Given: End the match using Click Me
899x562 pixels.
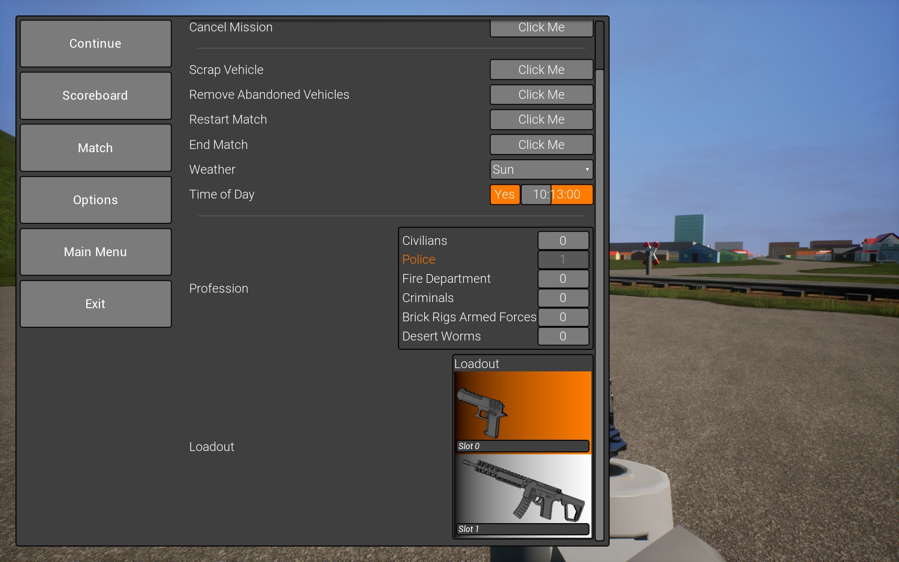Looking at the screenshot, I should pos(541,145).
